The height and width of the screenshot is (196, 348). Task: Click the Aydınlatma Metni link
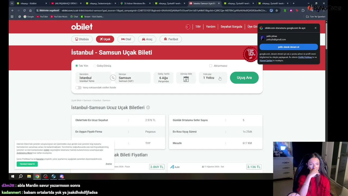(24, 153)
